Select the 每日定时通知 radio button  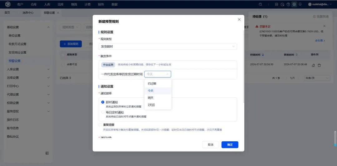pyautogui.click(x=103, y=112)
